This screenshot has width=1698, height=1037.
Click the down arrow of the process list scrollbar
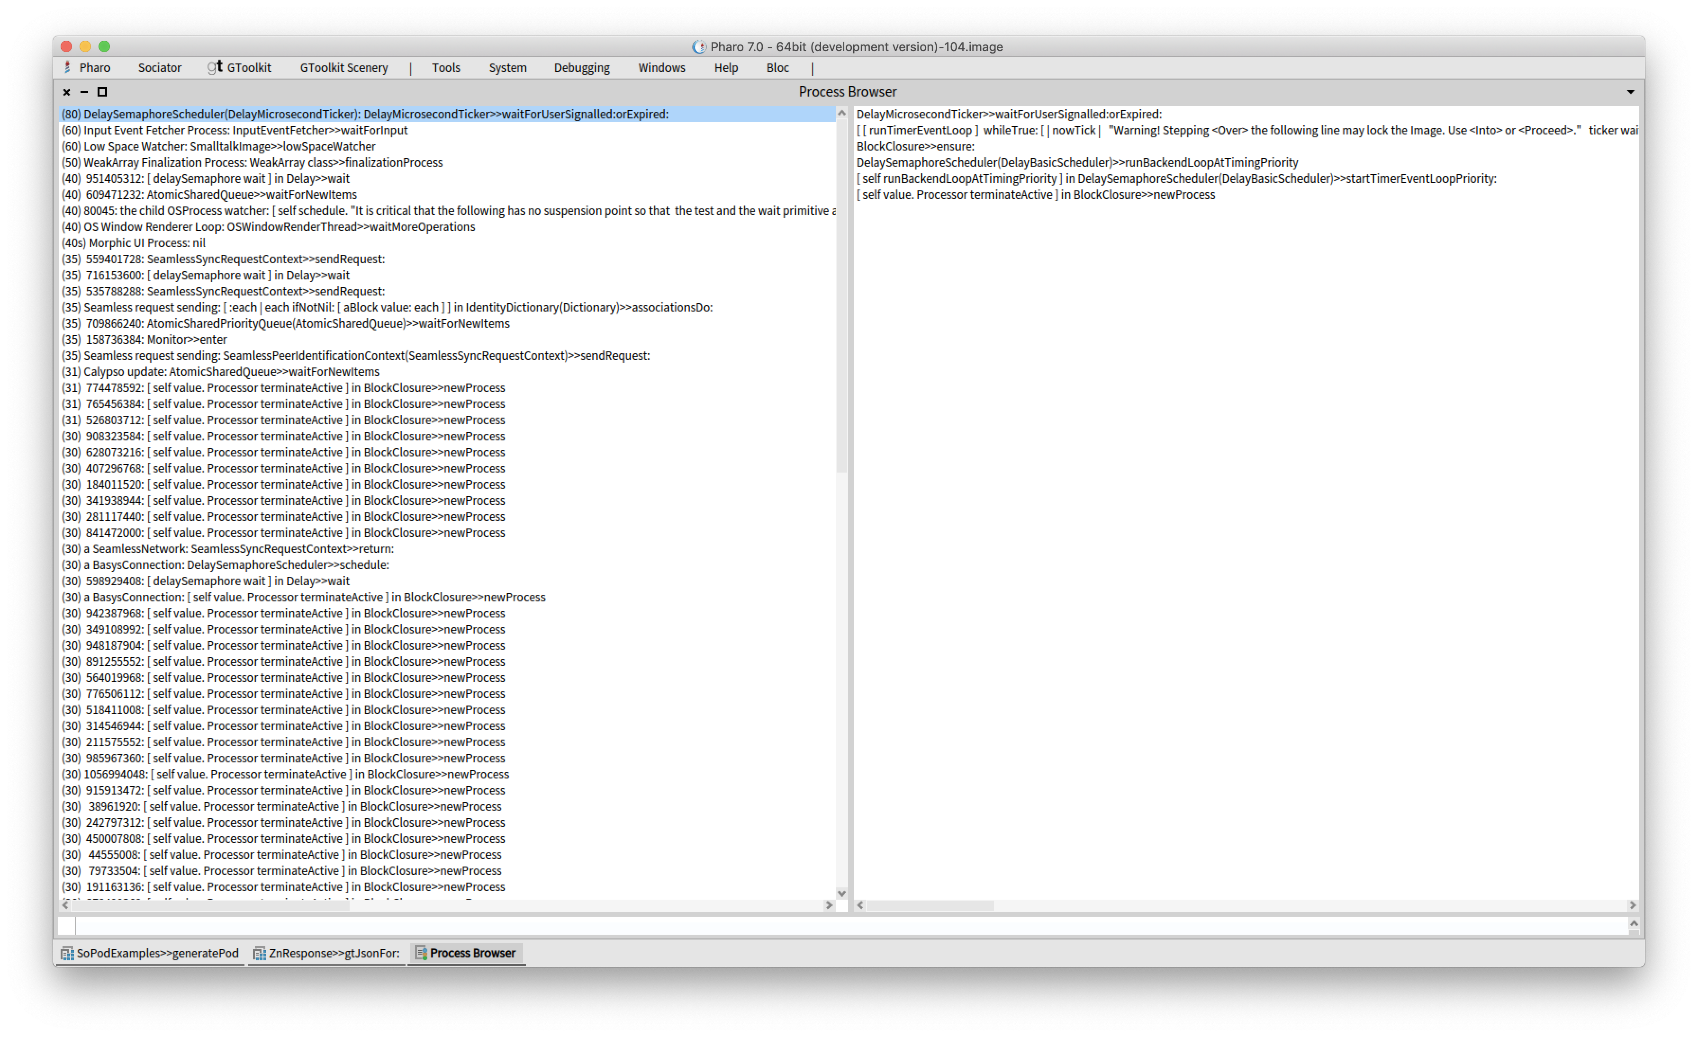click(x=842, y=893)
